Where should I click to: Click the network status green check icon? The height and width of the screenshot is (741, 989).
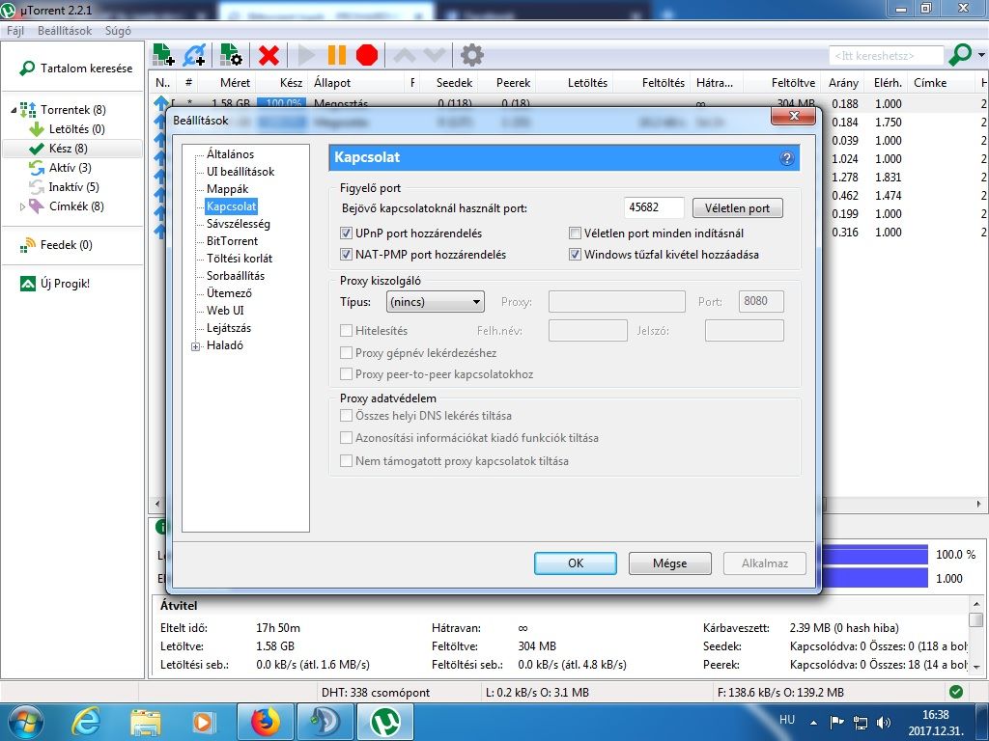point(956,692)
